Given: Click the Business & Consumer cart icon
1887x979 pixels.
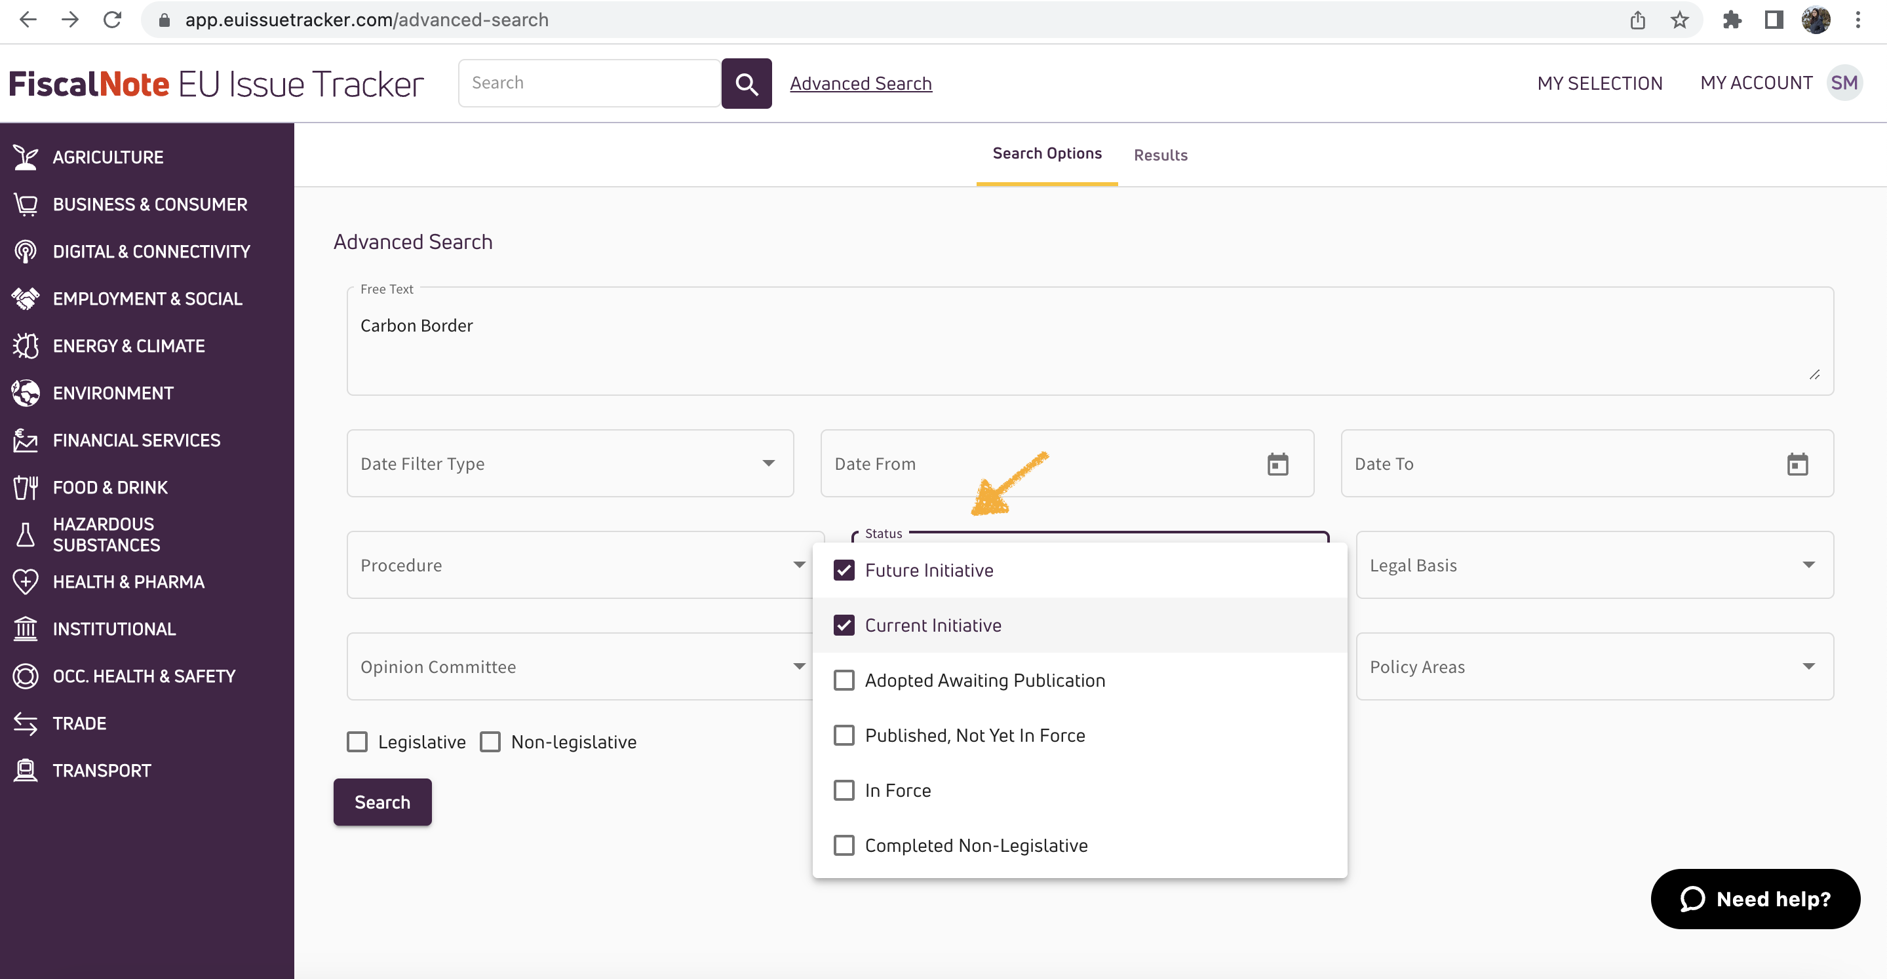Looking at the screenshot, I should pos(26,204).
